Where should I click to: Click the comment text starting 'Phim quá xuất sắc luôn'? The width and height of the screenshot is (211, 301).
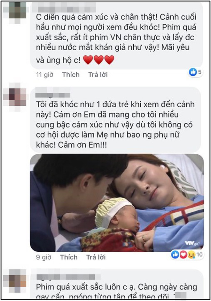[116, 292]
